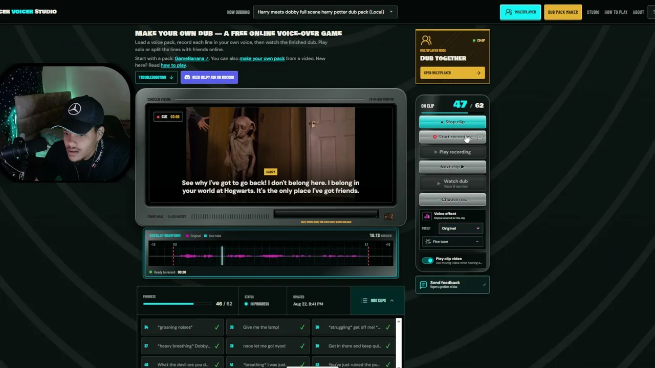Expand the Troubleshooting section
655x368 pixels.
pos(156,77)
